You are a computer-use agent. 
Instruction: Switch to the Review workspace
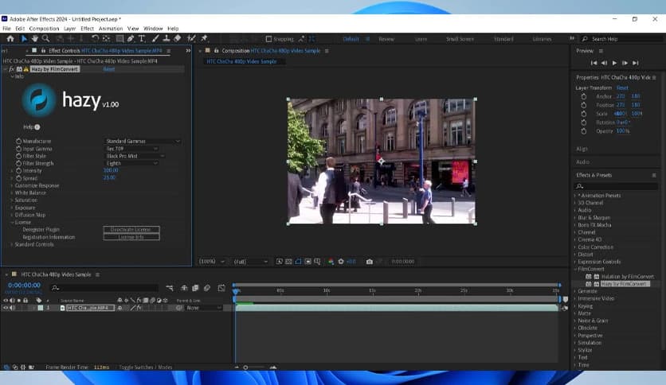(386, 39)
